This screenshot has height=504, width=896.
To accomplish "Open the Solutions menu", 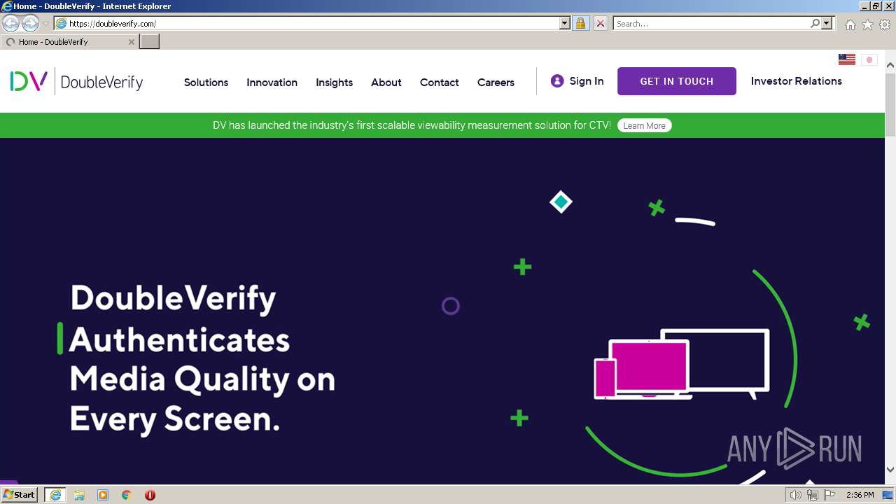I will tap(206, 82).
